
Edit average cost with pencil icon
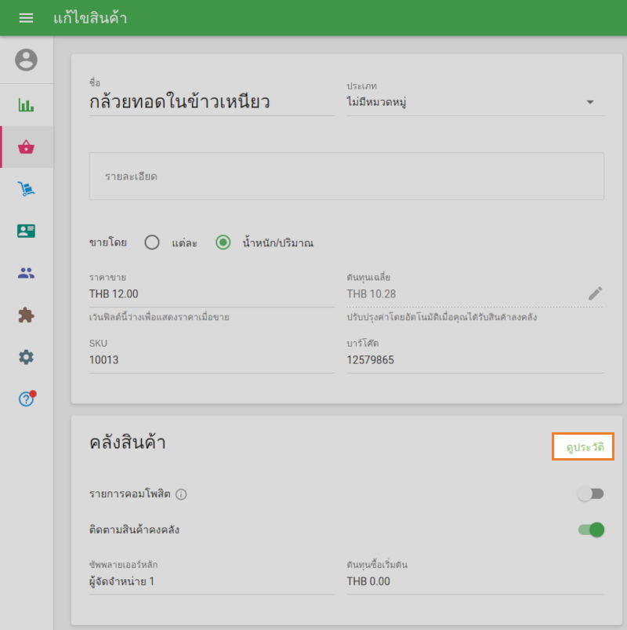[x=595, y=293]
